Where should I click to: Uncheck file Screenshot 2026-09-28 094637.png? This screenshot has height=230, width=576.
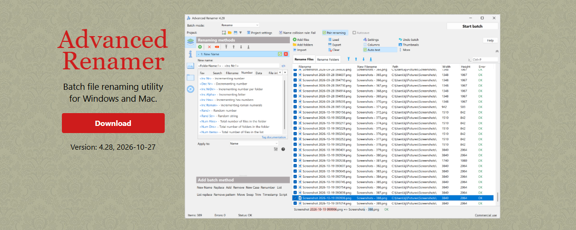pos(295,75)
